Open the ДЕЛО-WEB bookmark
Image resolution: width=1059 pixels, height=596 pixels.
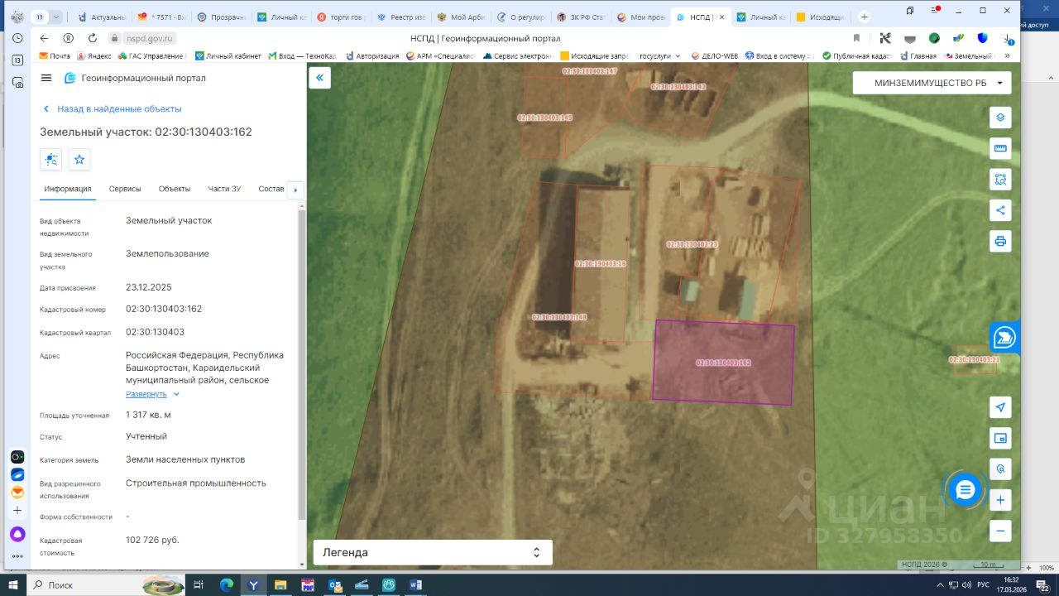[x=713, y=56]
